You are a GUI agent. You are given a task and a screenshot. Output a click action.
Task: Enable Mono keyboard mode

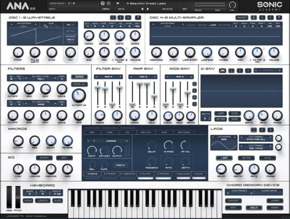click(28, 200)
